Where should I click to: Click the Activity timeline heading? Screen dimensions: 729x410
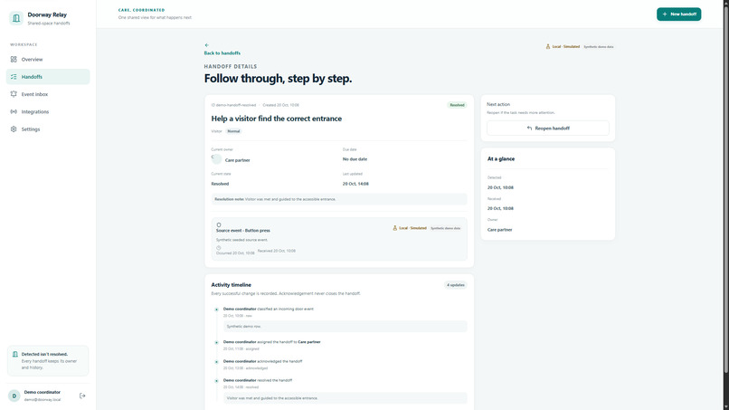pos(231,285)
